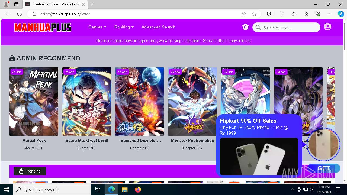347x195 pixels.
Task: Open Microsoft Edge taskbar icon
Action: 111,190
